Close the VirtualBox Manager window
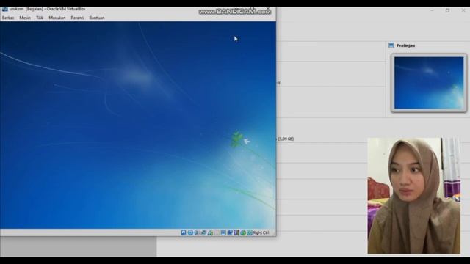Viewport: 470px width, 264px height. pos(463,10)
